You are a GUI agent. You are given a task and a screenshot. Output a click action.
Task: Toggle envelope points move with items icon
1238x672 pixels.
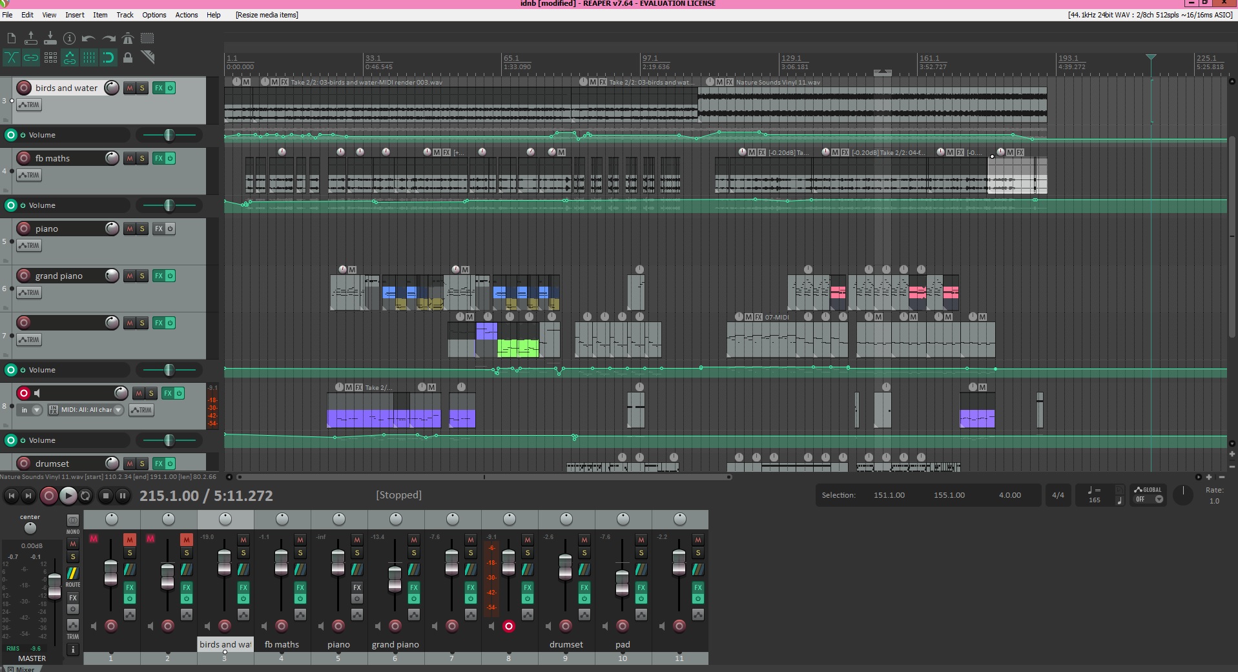[70, 57]
